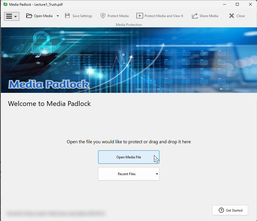The image size is (257, 221).
Task: Click the question mark help icon
Action: tap(221, 210)
